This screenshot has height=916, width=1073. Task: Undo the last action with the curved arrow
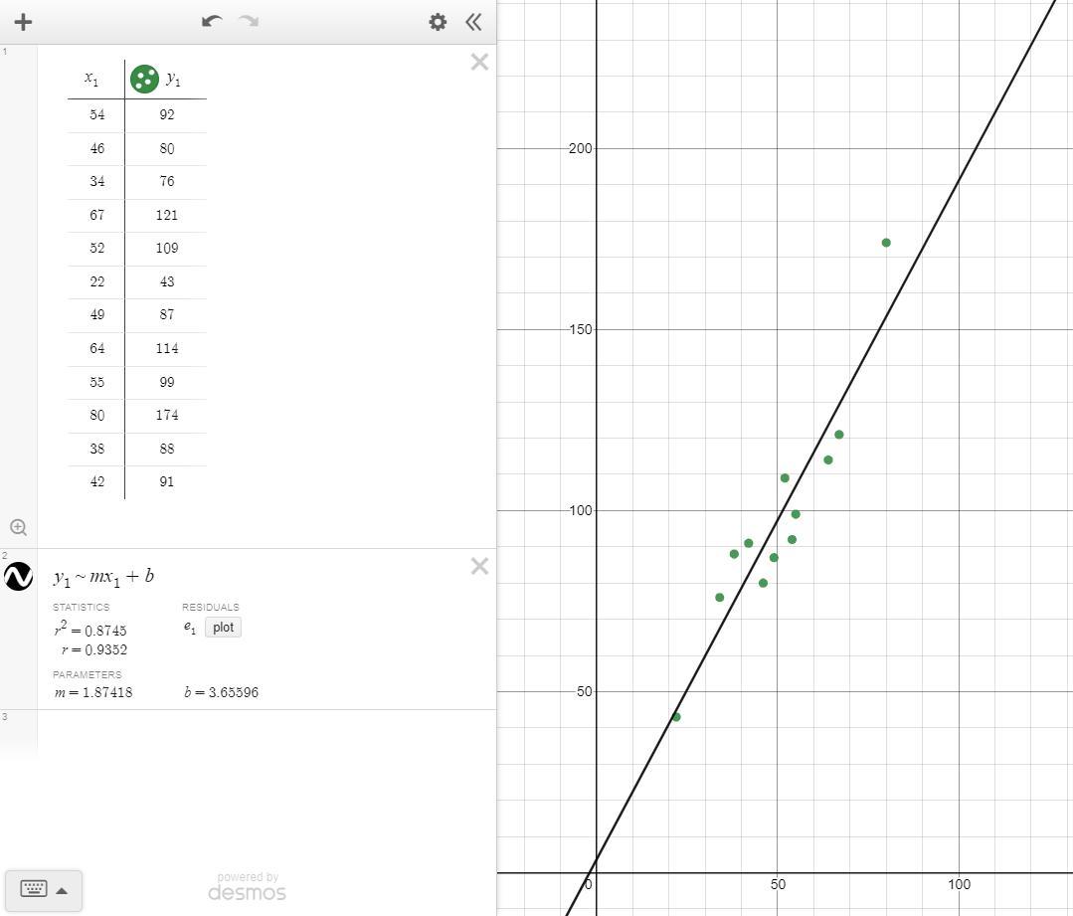212,21
